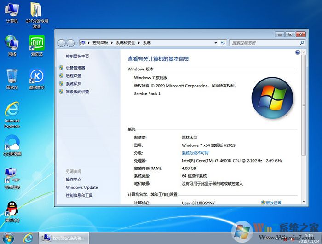Open the 回收站 recycle bin

(12, 79)
